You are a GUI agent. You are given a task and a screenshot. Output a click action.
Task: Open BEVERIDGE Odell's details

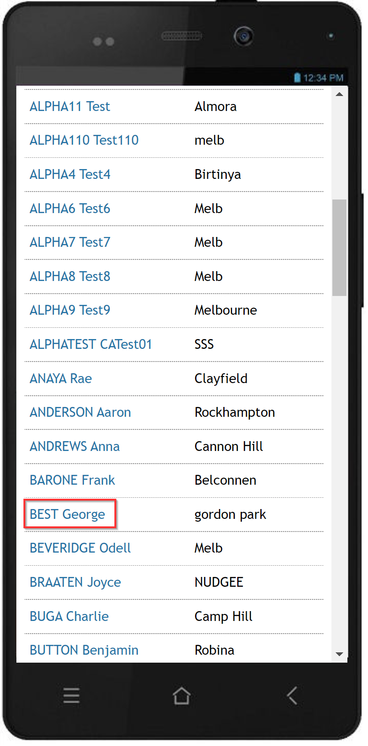click(x=80, y=548)
